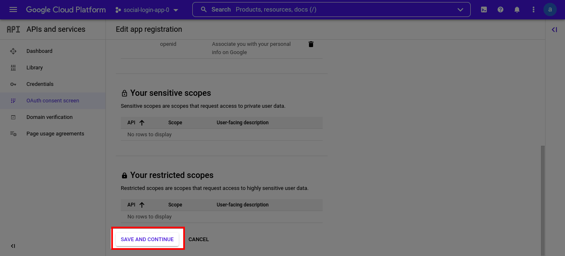
Task: Open the social-login-app-0 project selector
Action: [147, 10]
